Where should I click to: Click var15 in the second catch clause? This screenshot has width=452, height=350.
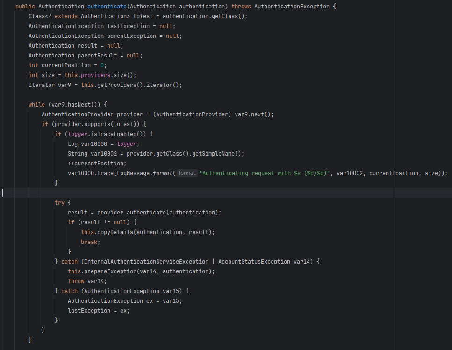click(171, 291)
